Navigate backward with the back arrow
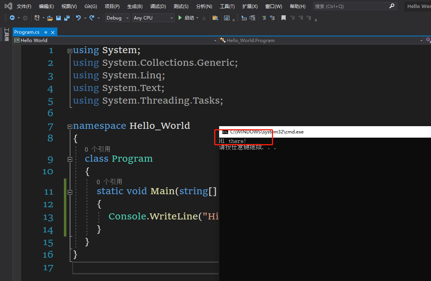Image resolution: width=431 pixels, height=281 pixels. (12, 18)
